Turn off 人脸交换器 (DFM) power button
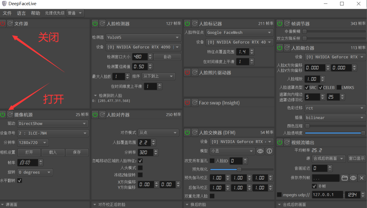The image size is (367, 208). click(x=187, y=132)
